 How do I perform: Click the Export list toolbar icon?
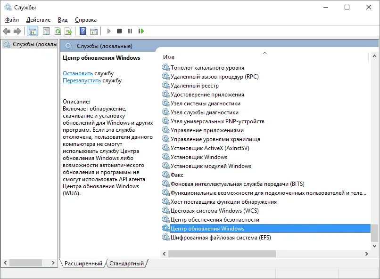click(x=68, y=31)
